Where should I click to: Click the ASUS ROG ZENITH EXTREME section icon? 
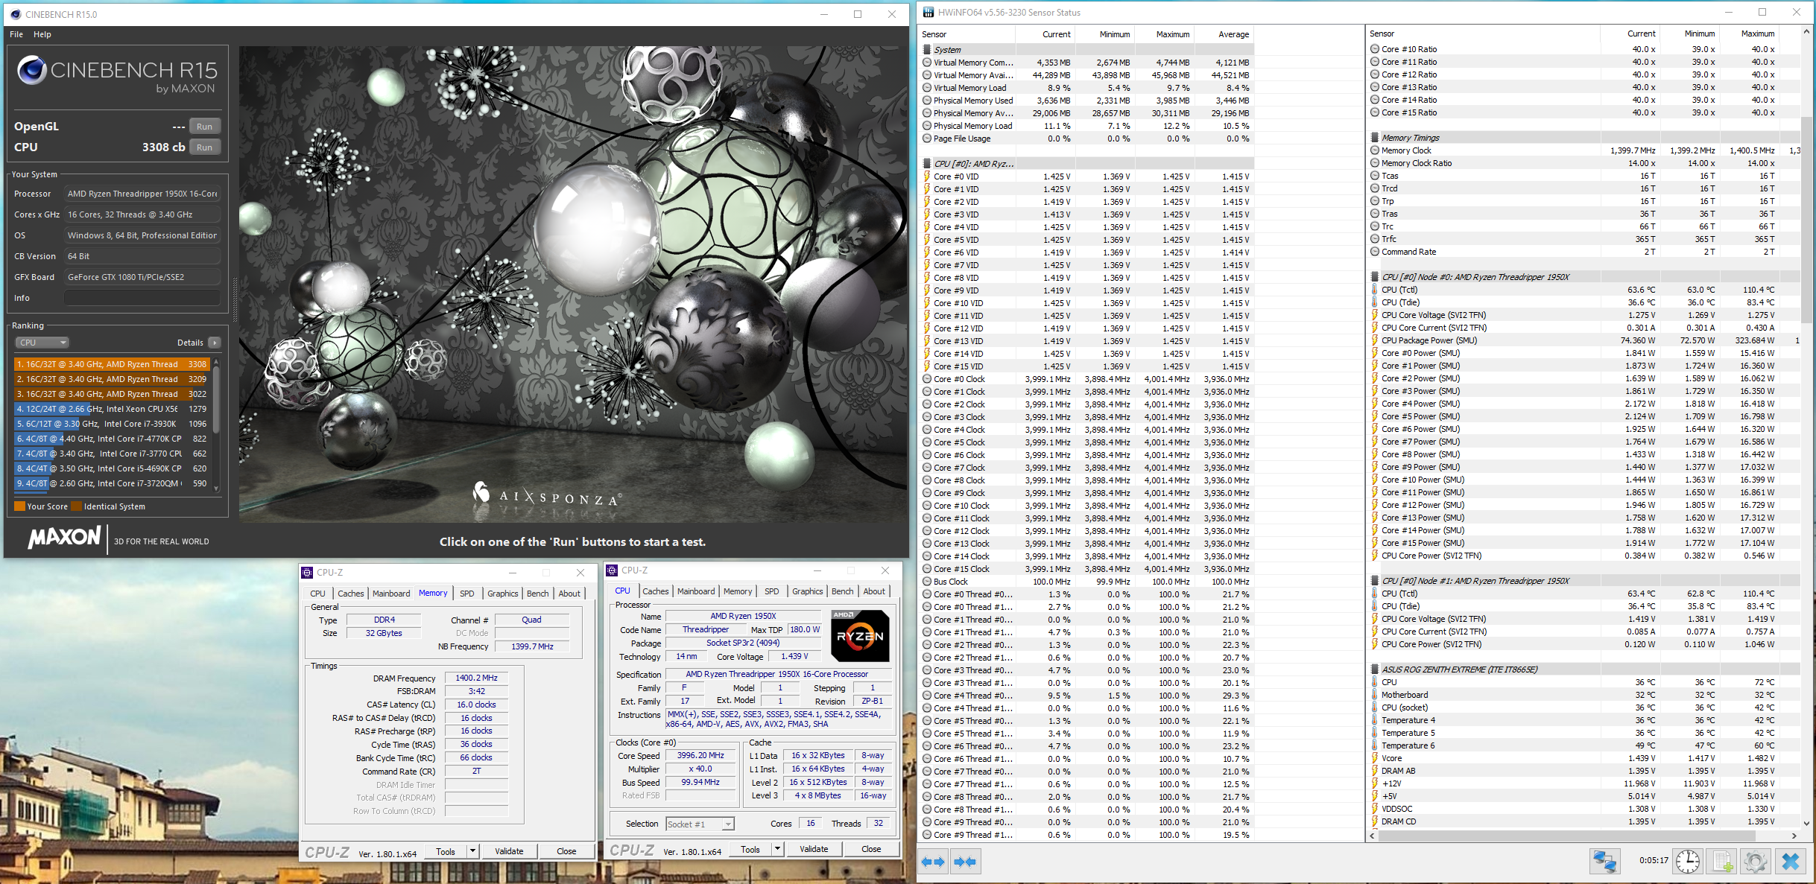point(1375,670)
